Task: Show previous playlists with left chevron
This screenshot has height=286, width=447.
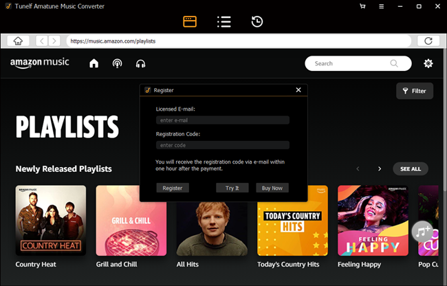Action: click(358, 169)
